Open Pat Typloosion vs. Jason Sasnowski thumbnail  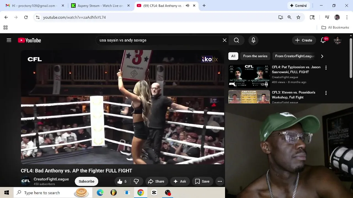[x=249, y=76]
